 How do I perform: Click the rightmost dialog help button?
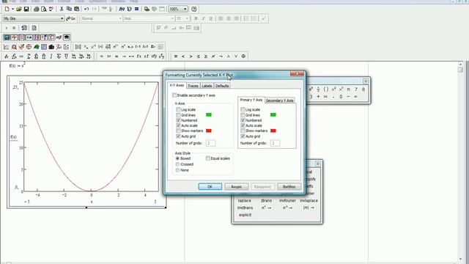289,186
